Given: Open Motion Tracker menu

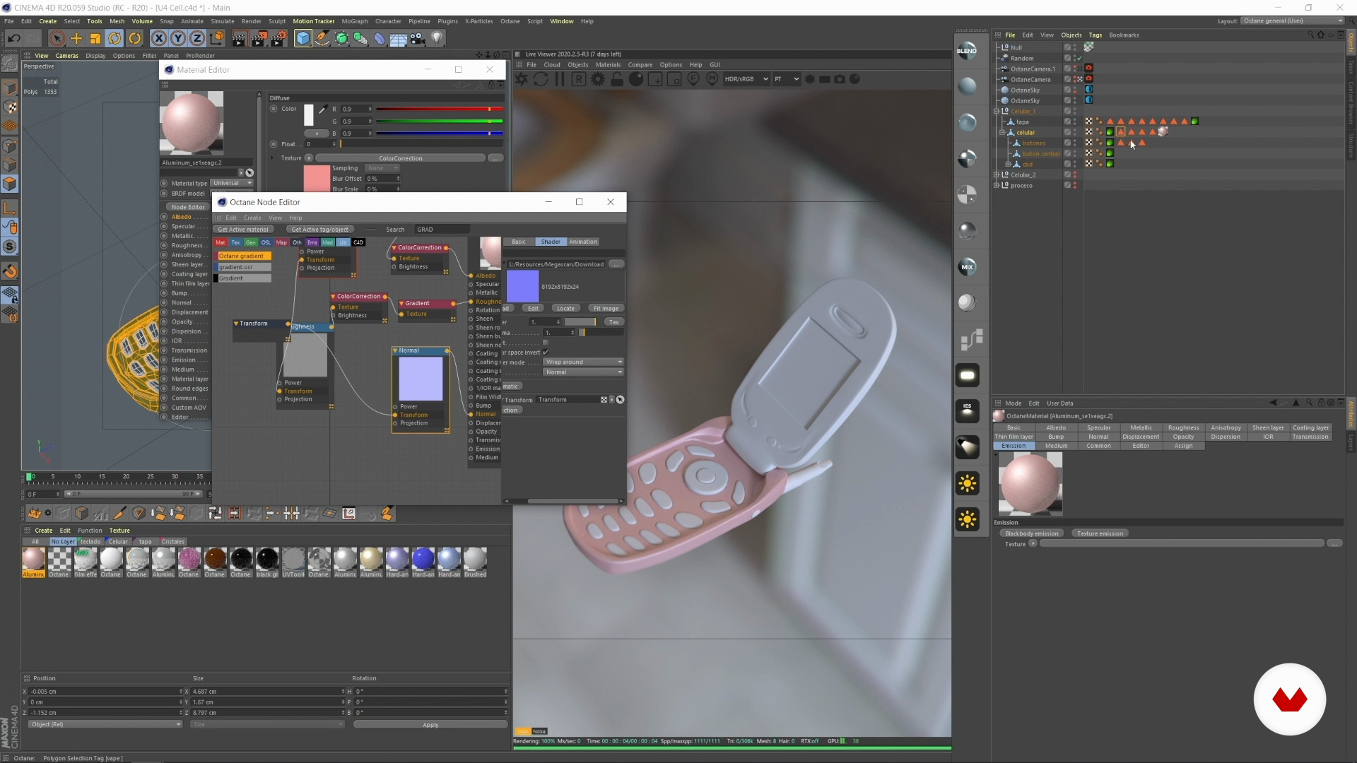Looking at the screenshot, I should 313,21.
